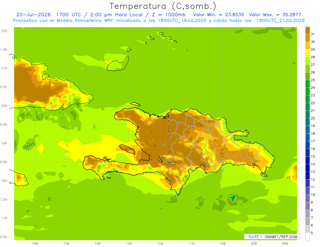Click legend value 25
This screenshot has height=247, width=320.
pyautogui.click(x=313, y=80)
